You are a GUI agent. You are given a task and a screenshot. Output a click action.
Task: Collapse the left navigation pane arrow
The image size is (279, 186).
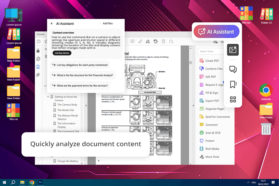pos(86,105)
